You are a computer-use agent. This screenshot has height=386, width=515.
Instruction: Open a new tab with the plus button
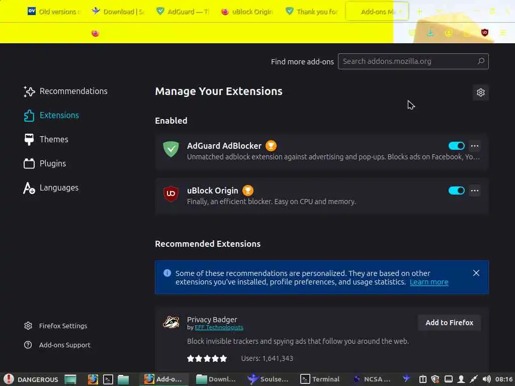(419, 12)
